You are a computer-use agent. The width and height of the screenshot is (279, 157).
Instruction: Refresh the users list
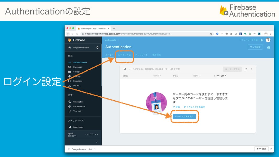(246, 69)
